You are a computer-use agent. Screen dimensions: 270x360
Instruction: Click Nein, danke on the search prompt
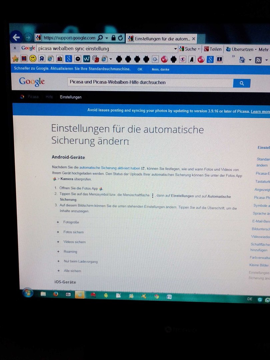160,69
